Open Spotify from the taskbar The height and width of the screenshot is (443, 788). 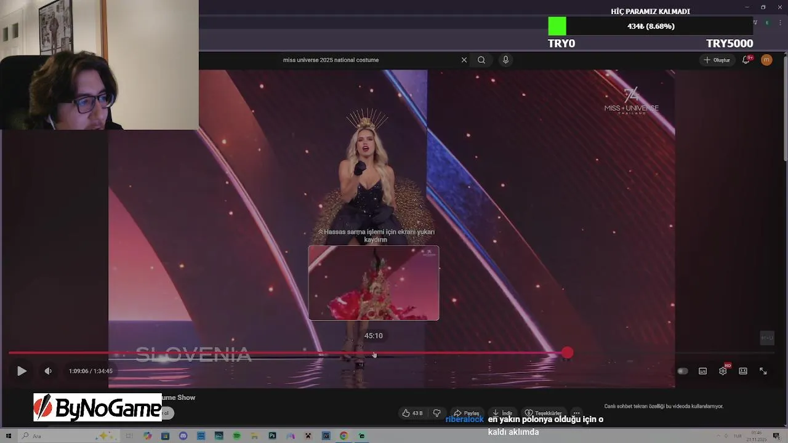coord(236,436)
